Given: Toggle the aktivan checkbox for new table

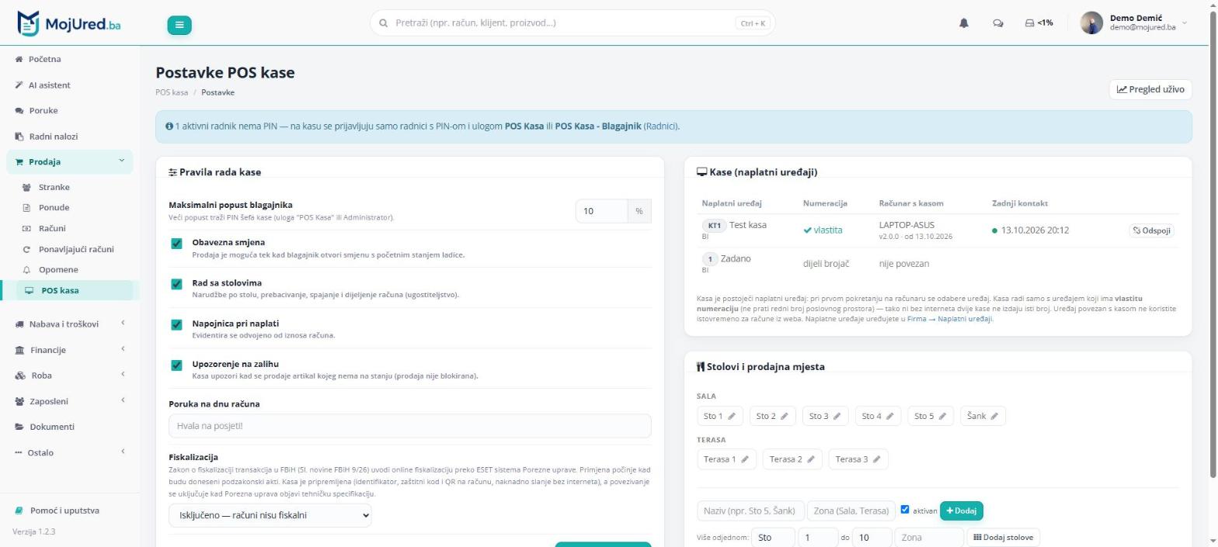Looking at the screenshot, I should point(905,510).
